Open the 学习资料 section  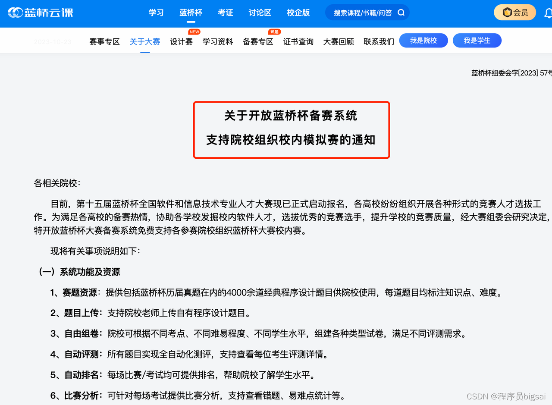coord(217,41)
